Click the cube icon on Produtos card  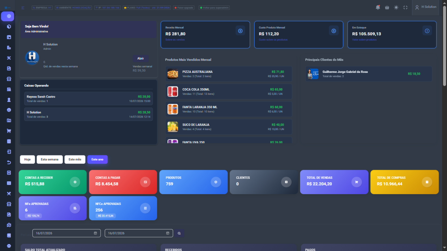click(x=215, y=182)
